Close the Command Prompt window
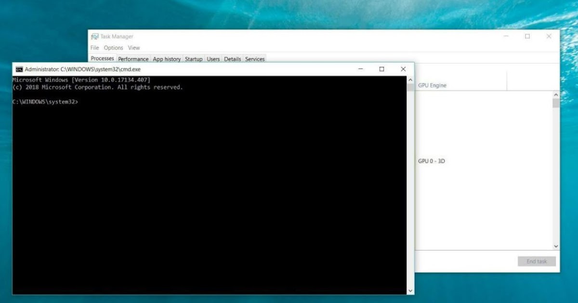The height and width of the screenshot is (303, 578). (403, 69)
